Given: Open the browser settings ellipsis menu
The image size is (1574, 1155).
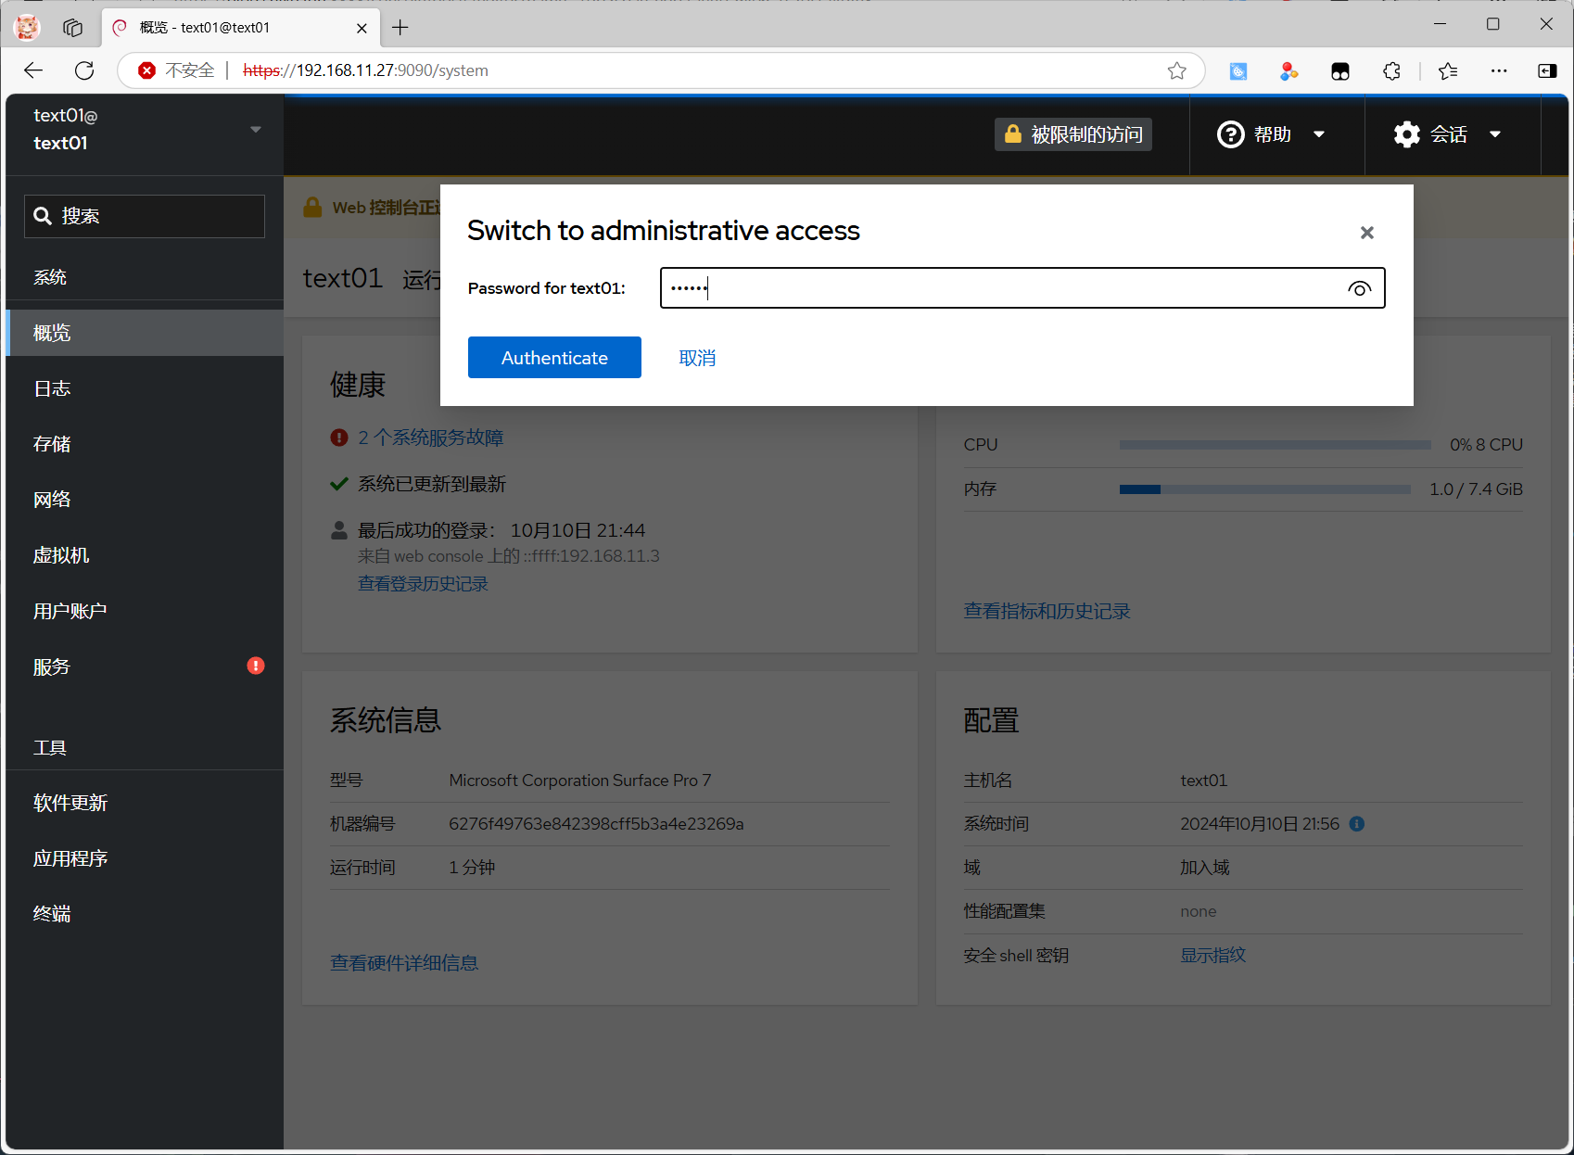Looking at the screenshot, I should click(1499, 70).
